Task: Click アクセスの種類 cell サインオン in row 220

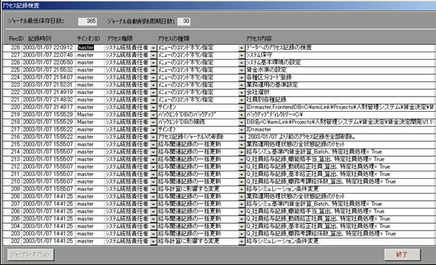Action: coord(198,107)
